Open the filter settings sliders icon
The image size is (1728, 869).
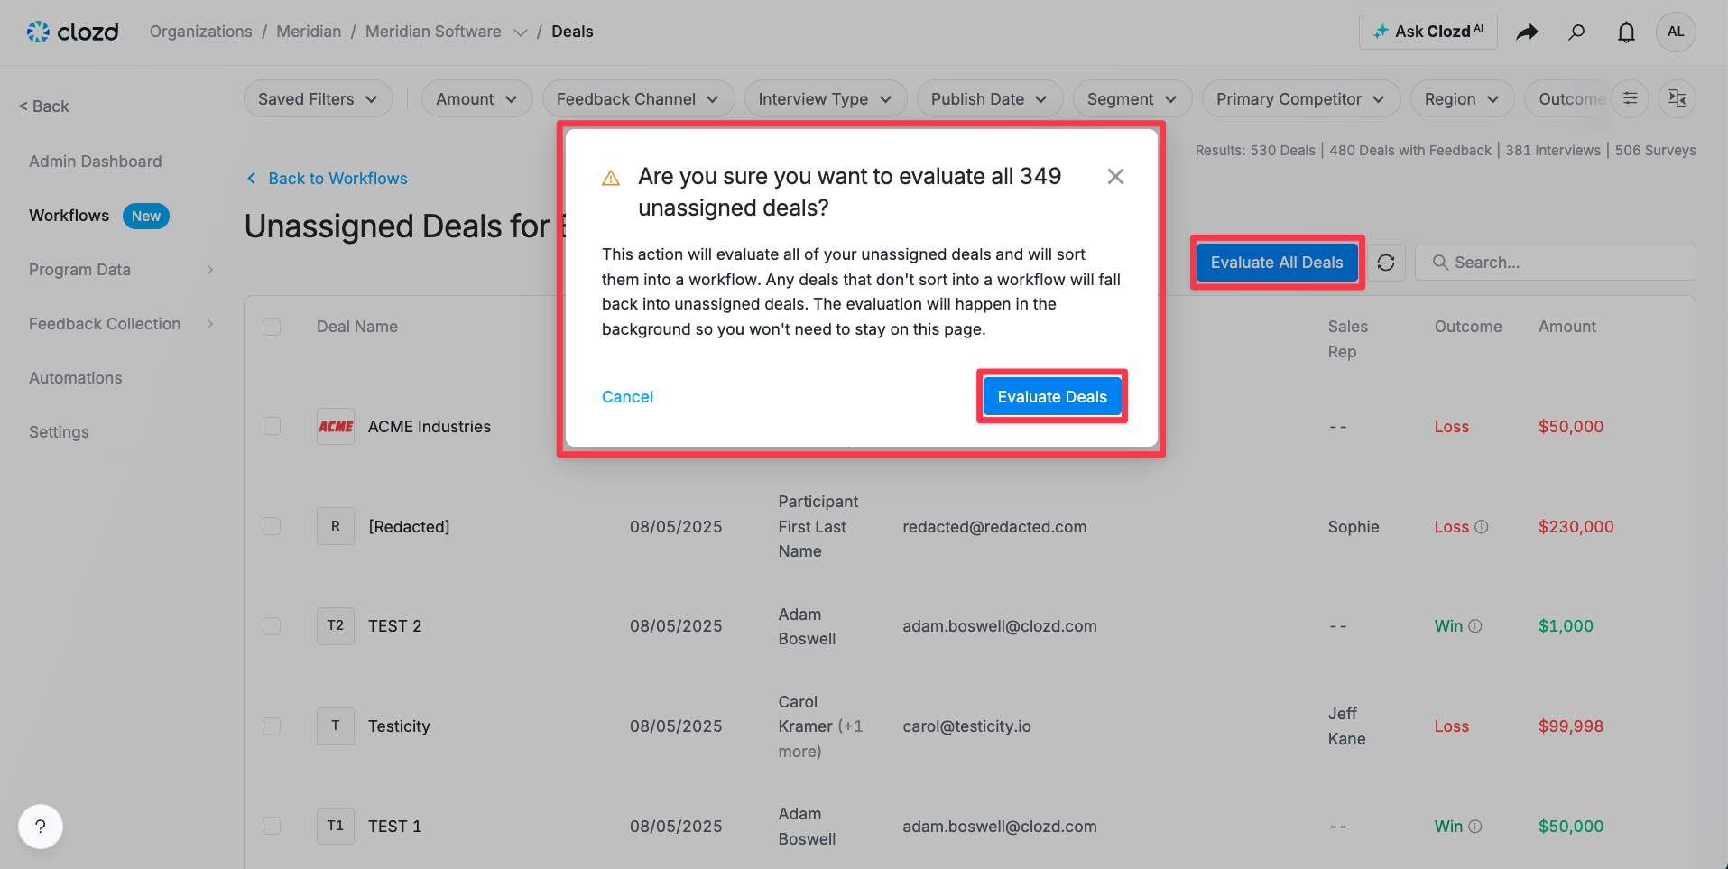[1630, 98]
